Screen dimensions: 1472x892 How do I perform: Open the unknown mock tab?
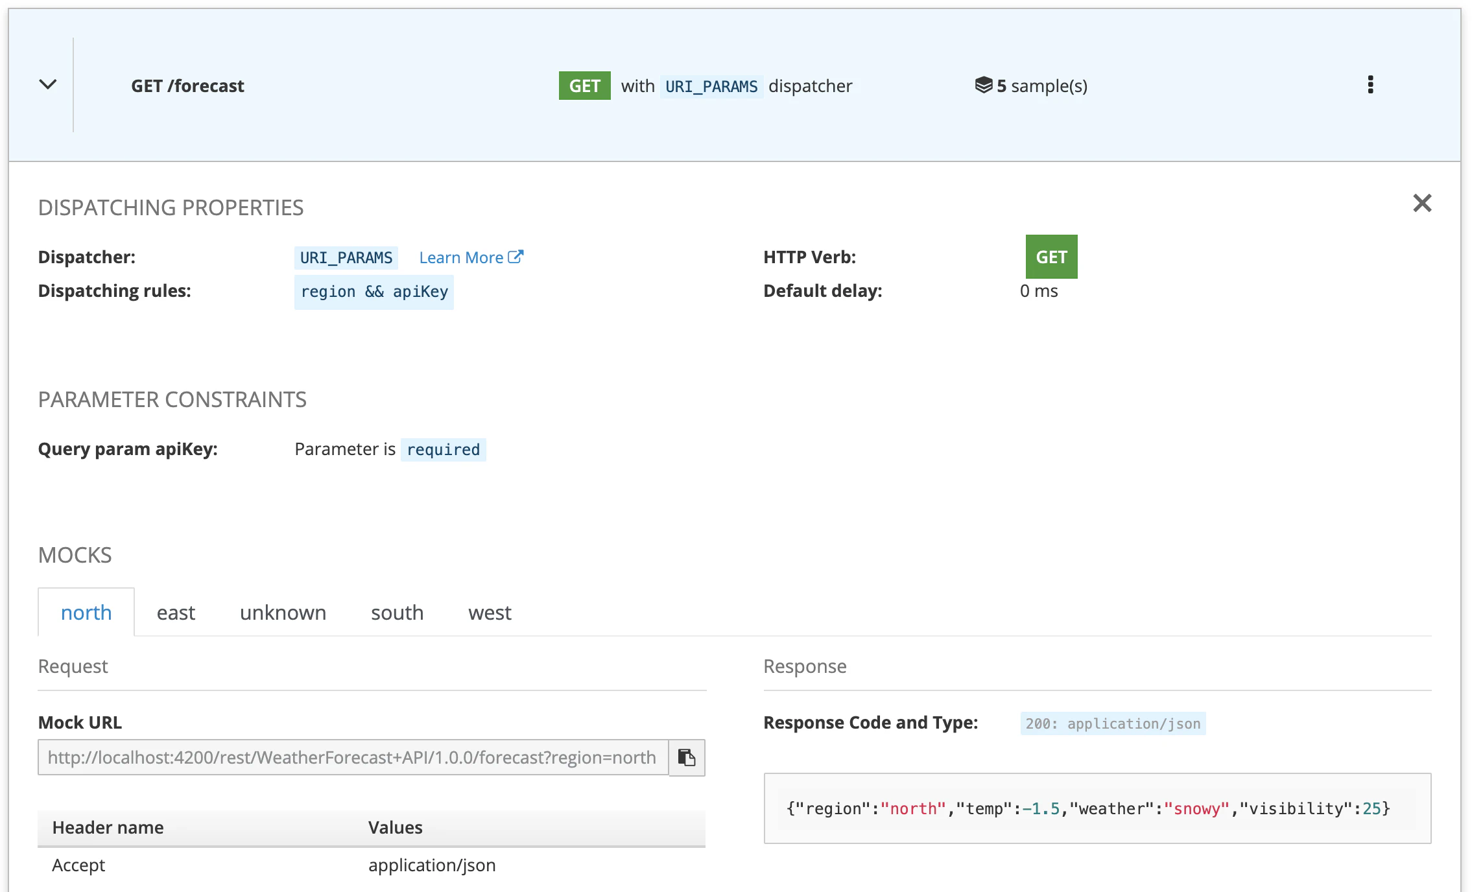pos(283,613)
